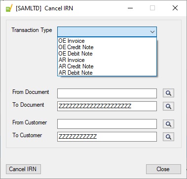The image size is (187, 179).
Task: Focus the From Document input field
Action: (107, 93)
